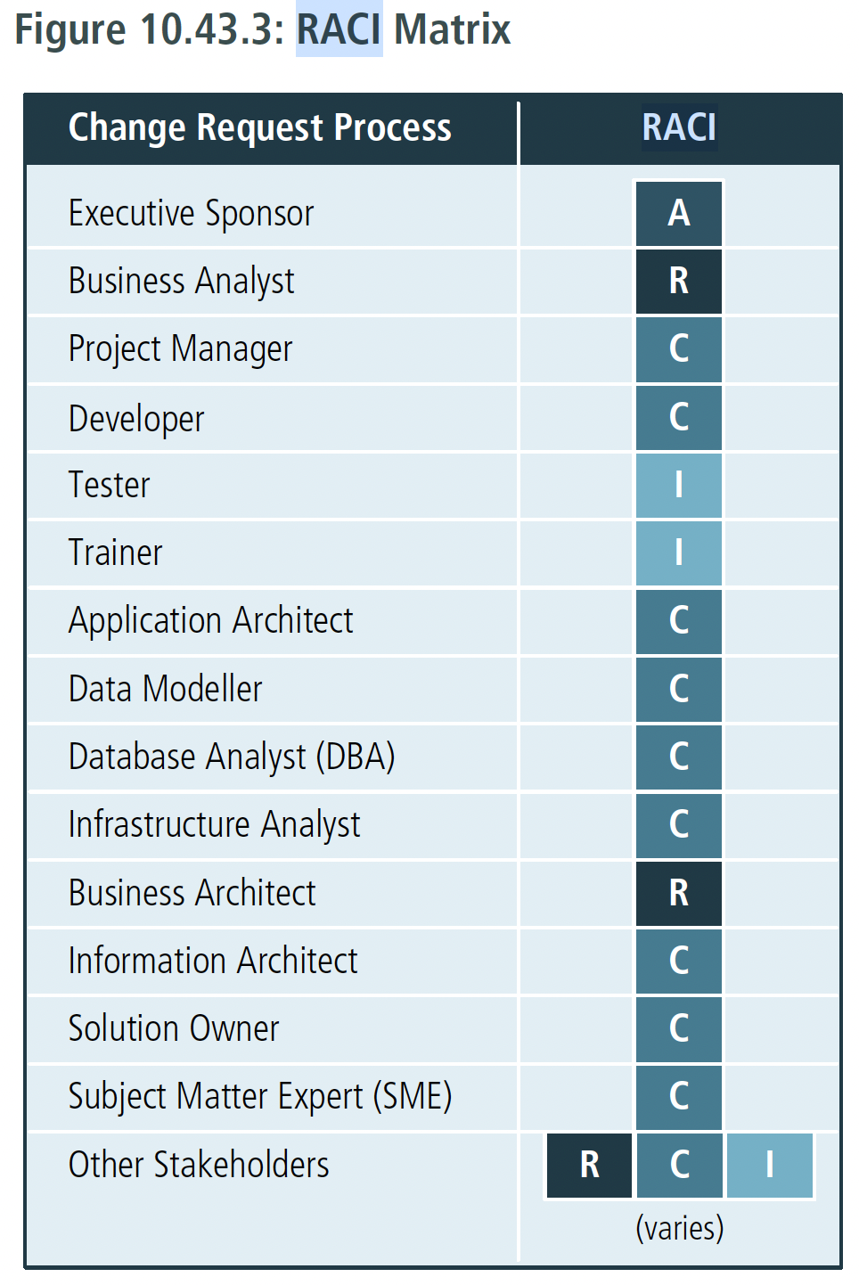
Task: Select the Database Analyst (DBA) label
Action: tap(232, 757)
